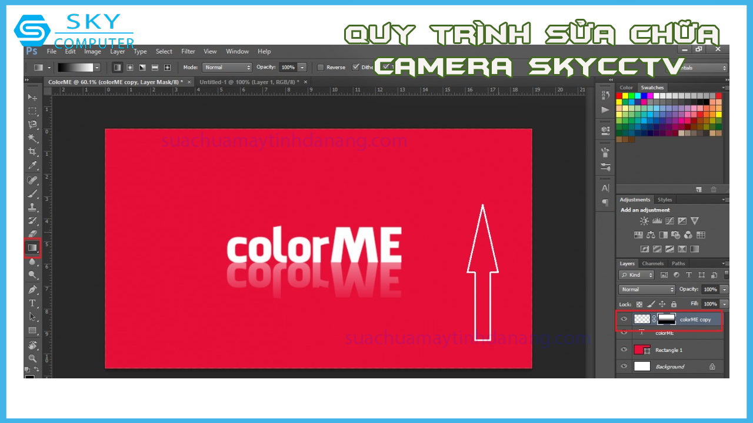Pick the Magic Wand tool
The height and width of the screenshot is (423, 753).
32,138
